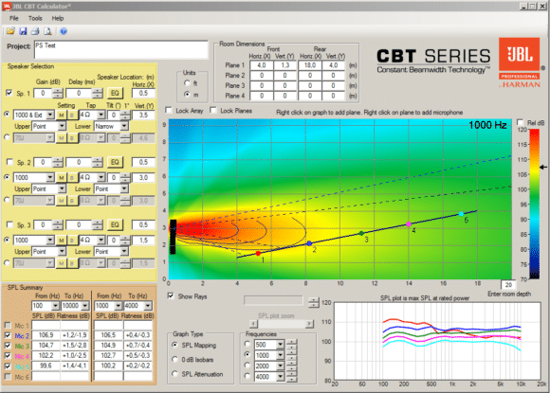This screenshot has height=393, width=550.
Task: Open EQ for Speaker 3
Action: [115, 224]
